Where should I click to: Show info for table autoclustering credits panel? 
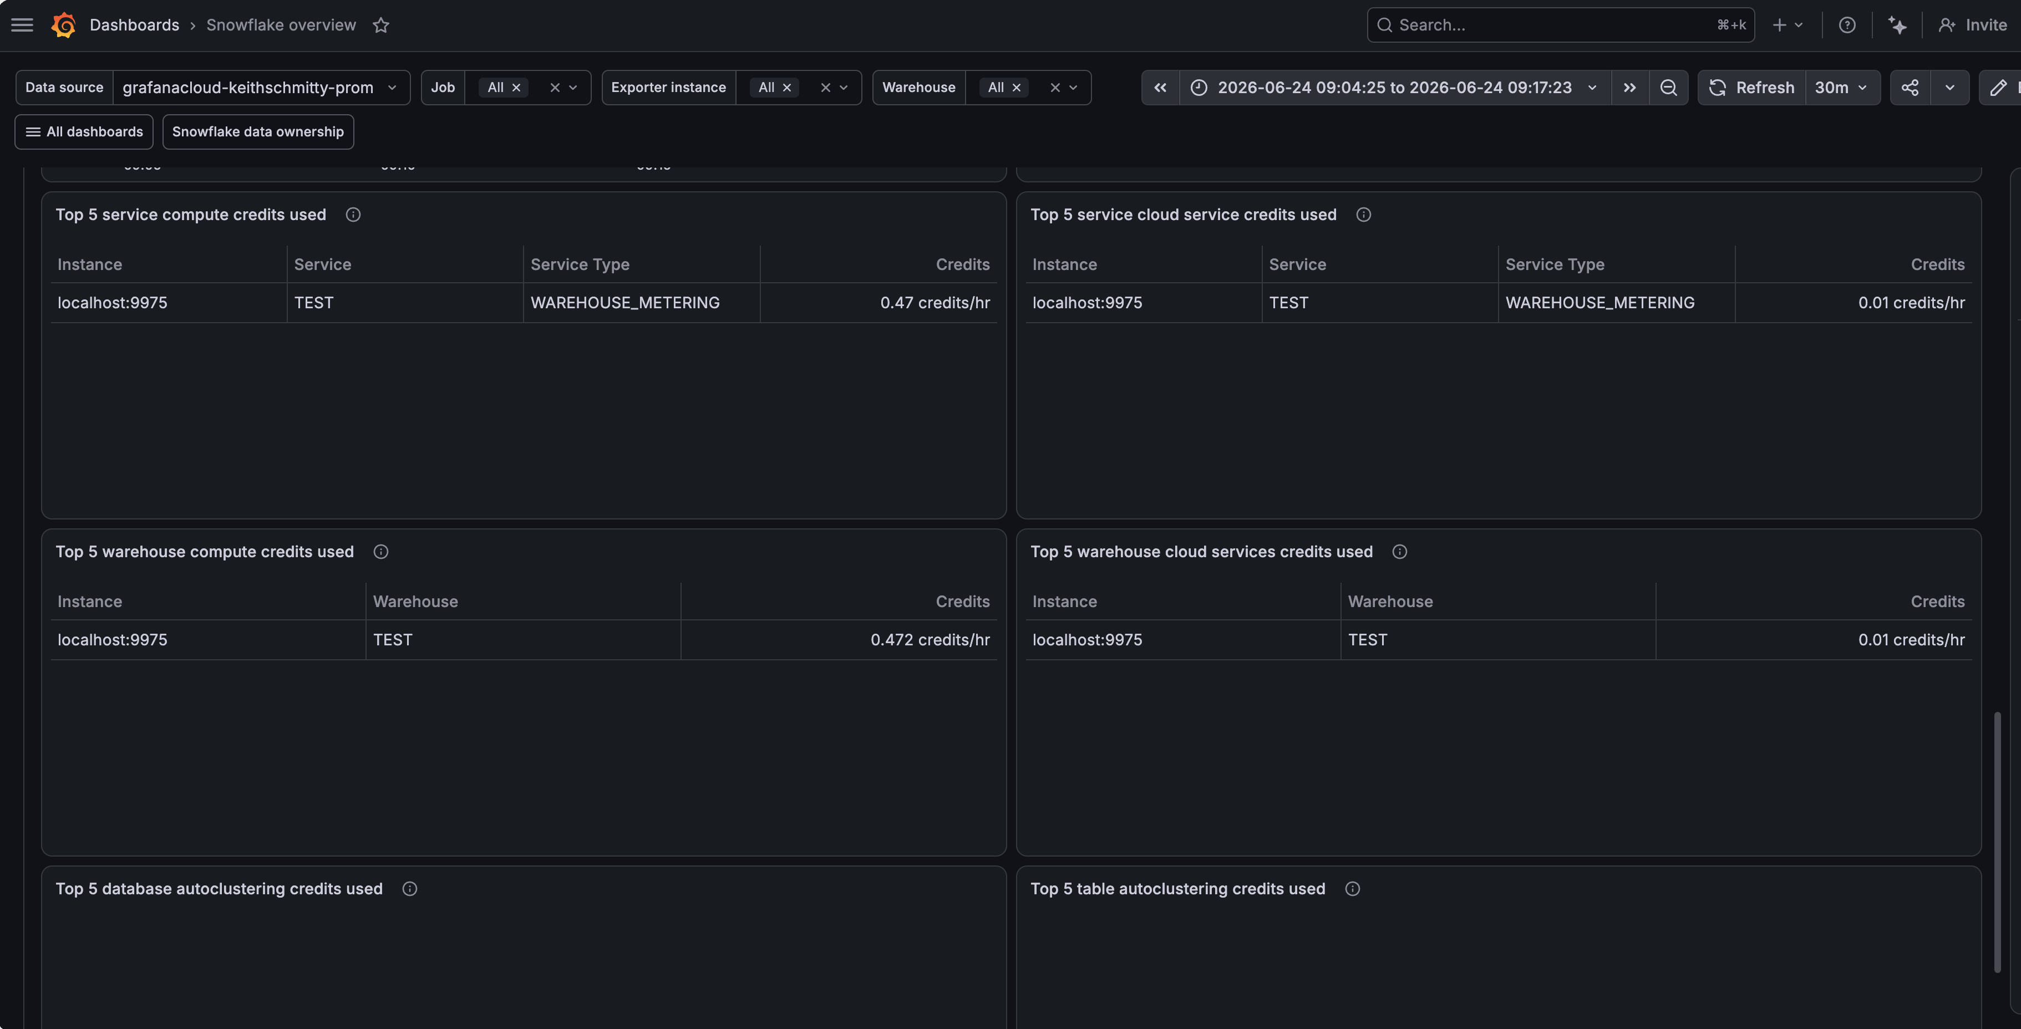(1353, 889)
